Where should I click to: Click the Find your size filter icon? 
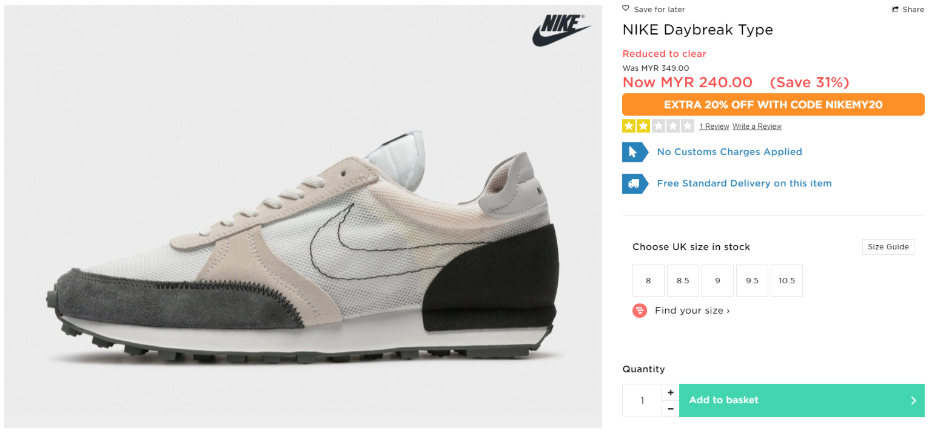pos(640,311)
